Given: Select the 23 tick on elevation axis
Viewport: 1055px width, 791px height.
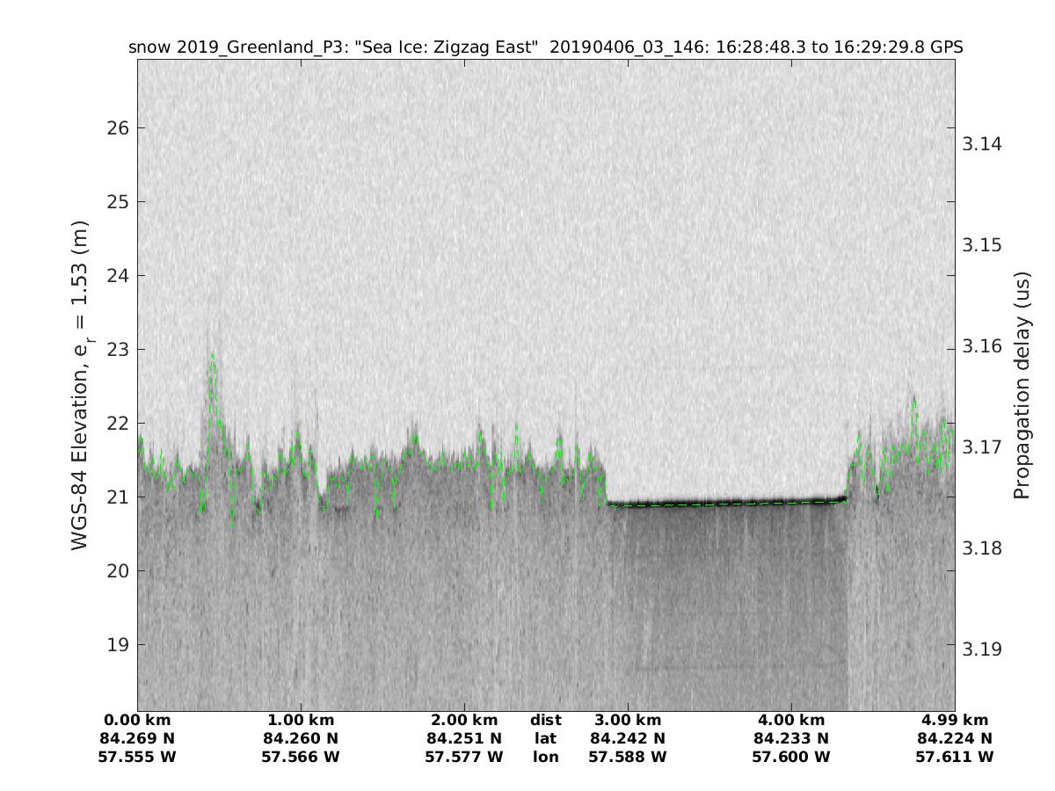Looking at the screenshot, I should [119, 350].
